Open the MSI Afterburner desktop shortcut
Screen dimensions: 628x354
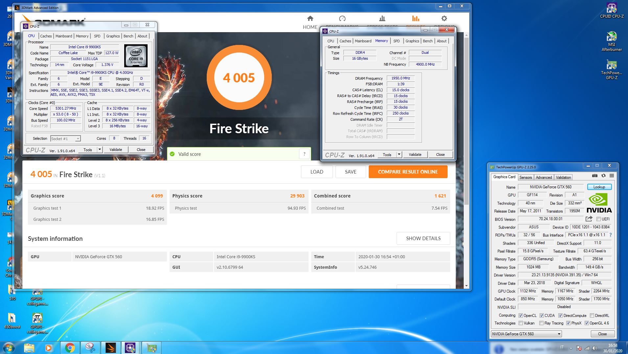tap(612, 41)
